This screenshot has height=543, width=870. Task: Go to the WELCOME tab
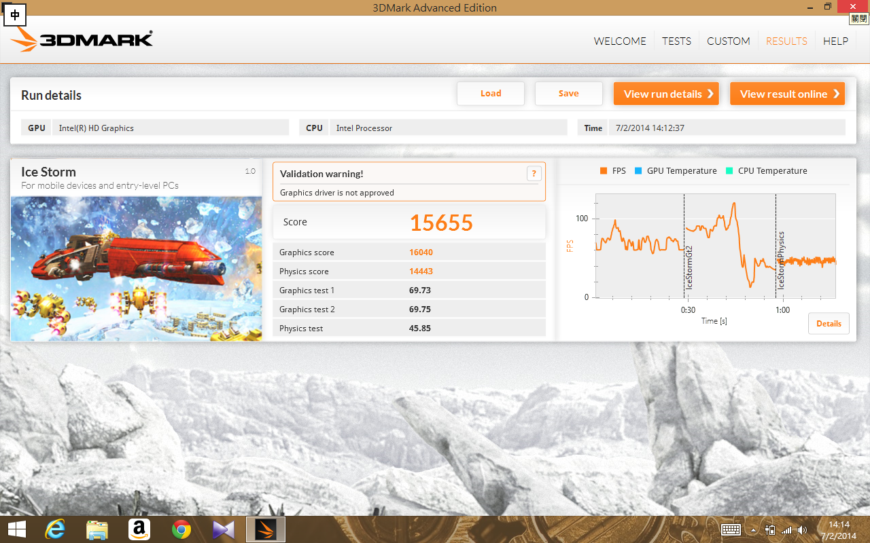point(620,41)
